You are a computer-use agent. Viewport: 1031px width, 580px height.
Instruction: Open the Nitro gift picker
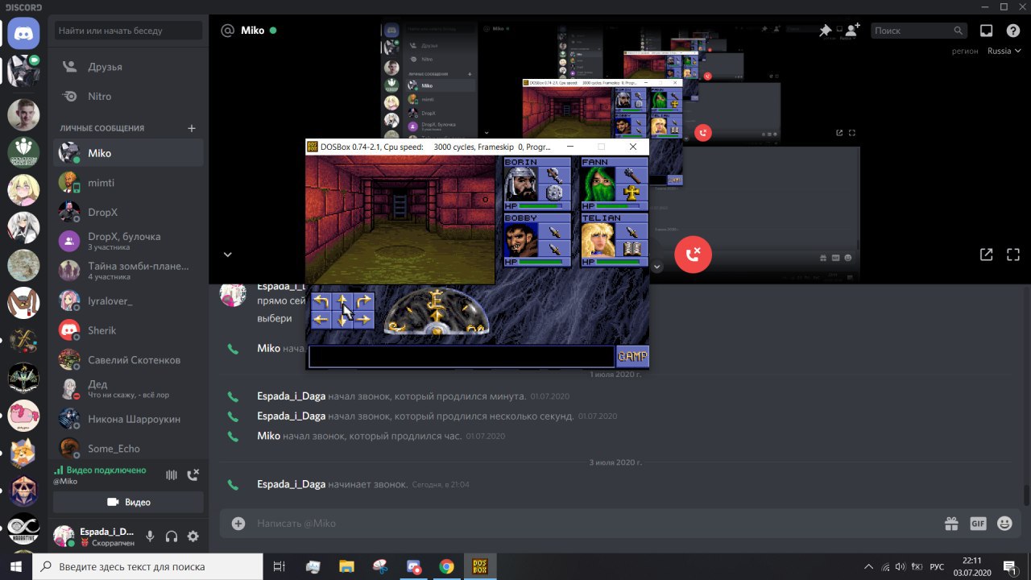point(951,524)
